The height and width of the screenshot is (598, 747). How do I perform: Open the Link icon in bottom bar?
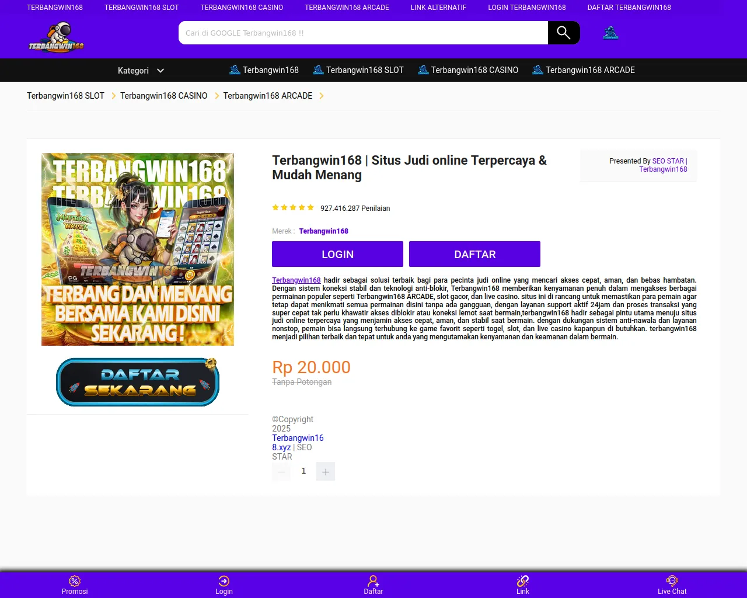click(523, 580)
